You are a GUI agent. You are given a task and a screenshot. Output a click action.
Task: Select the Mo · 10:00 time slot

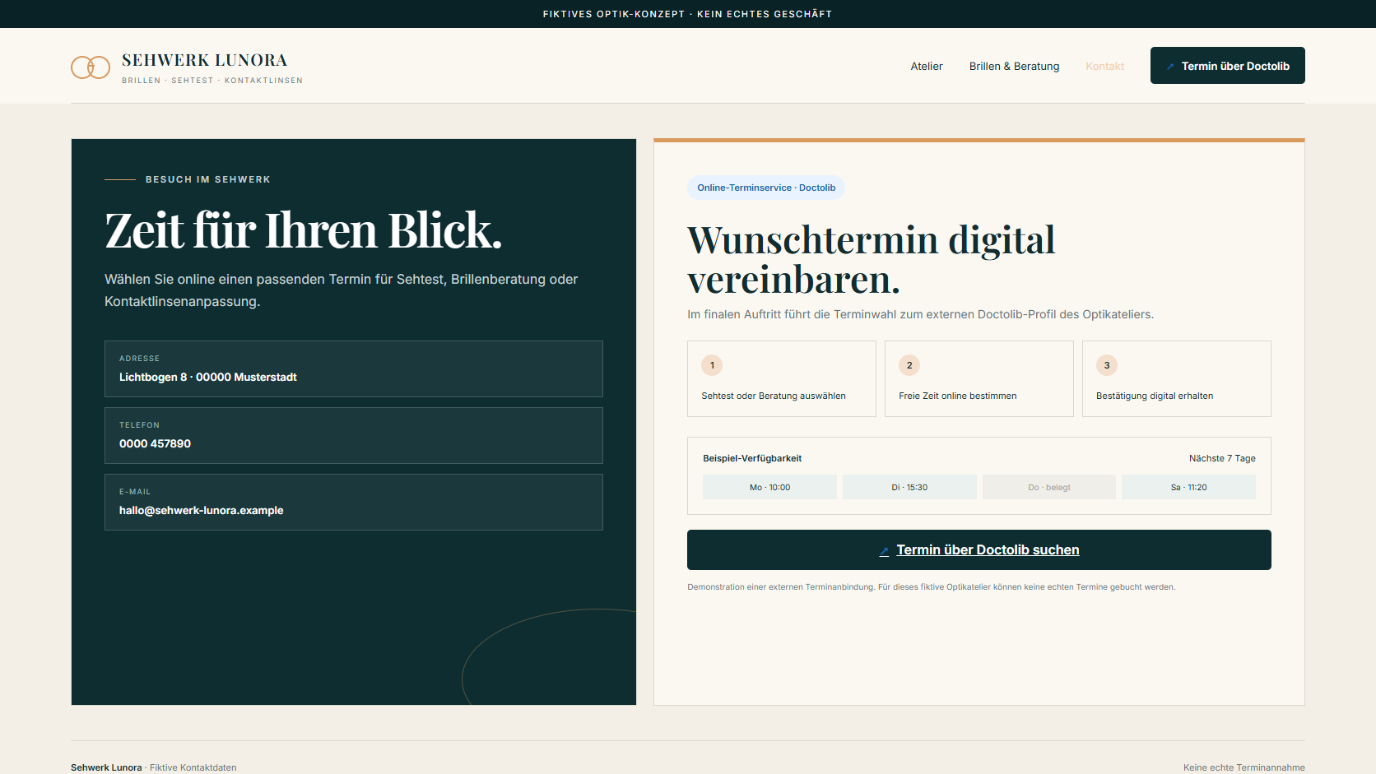(x=769, y=487)
